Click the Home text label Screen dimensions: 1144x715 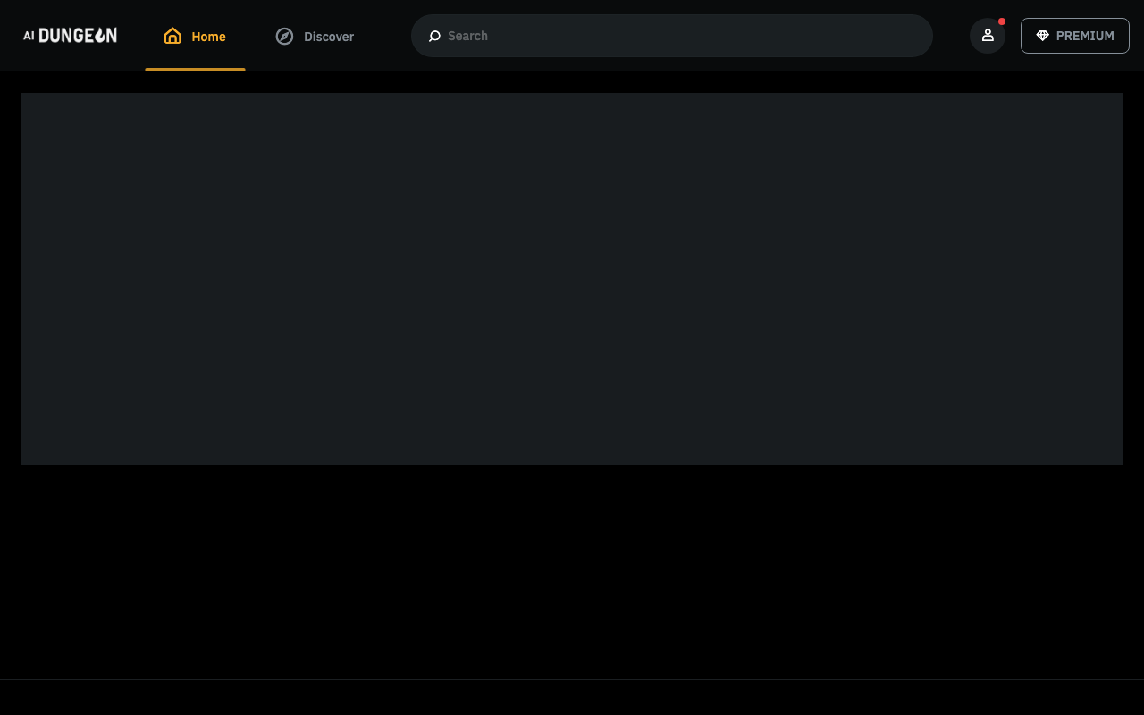coord(208,37)
